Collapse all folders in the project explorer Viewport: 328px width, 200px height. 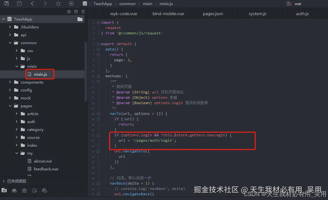(x=76, y=11)
